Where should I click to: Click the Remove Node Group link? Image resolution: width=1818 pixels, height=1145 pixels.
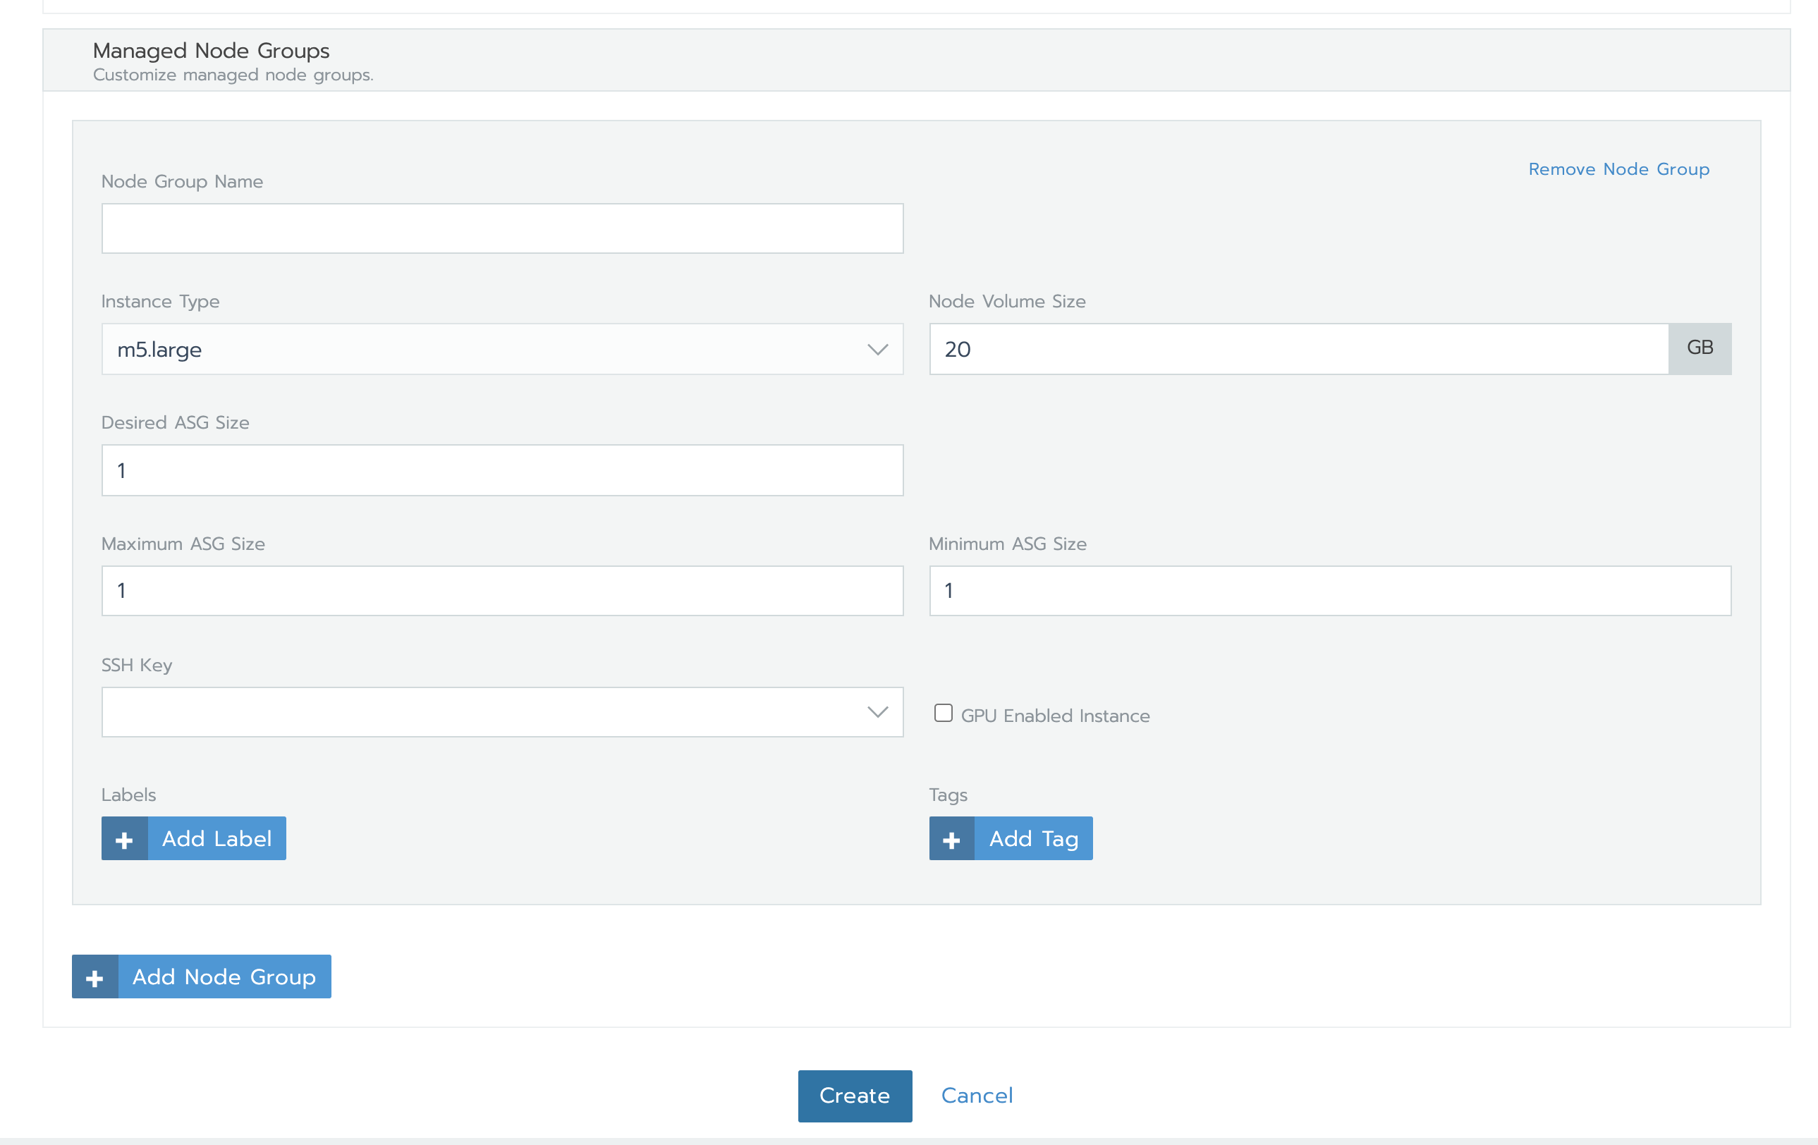[x=1618, y=169]
